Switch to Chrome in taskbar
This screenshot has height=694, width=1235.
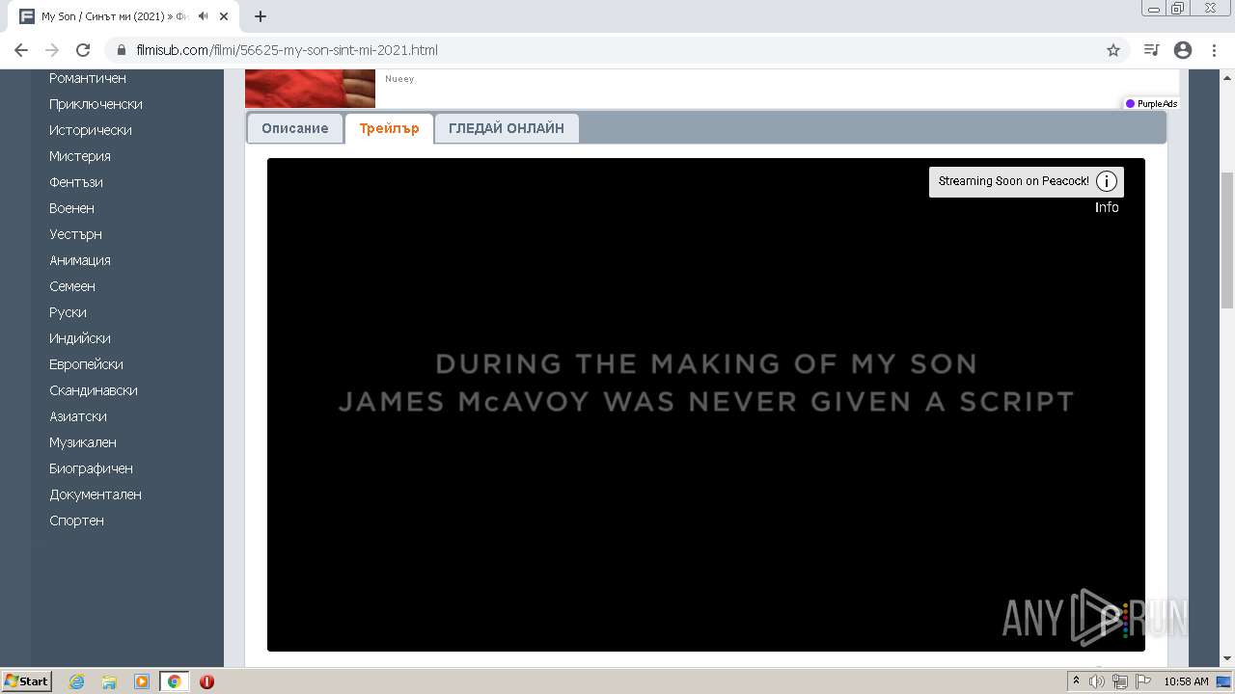(174, 681)
